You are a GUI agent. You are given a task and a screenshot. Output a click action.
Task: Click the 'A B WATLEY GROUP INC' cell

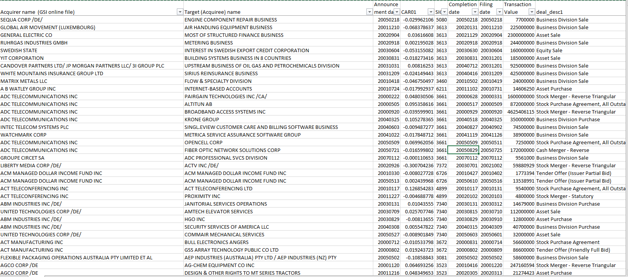[92, 89]
